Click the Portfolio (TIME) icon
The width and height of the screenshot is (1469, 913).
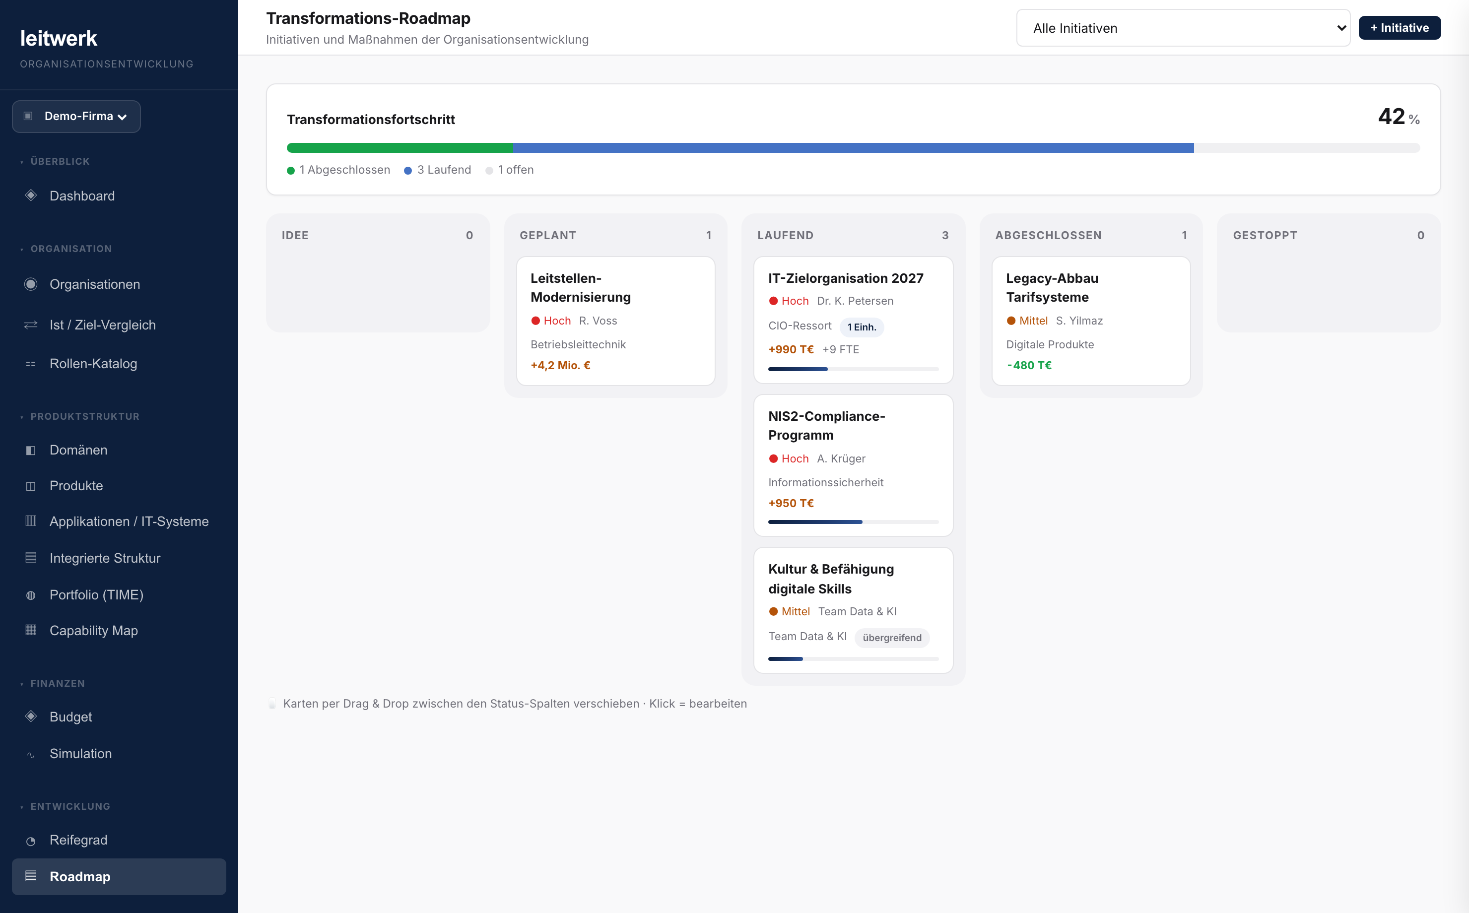pyautogui.click(x=31, y=595)
